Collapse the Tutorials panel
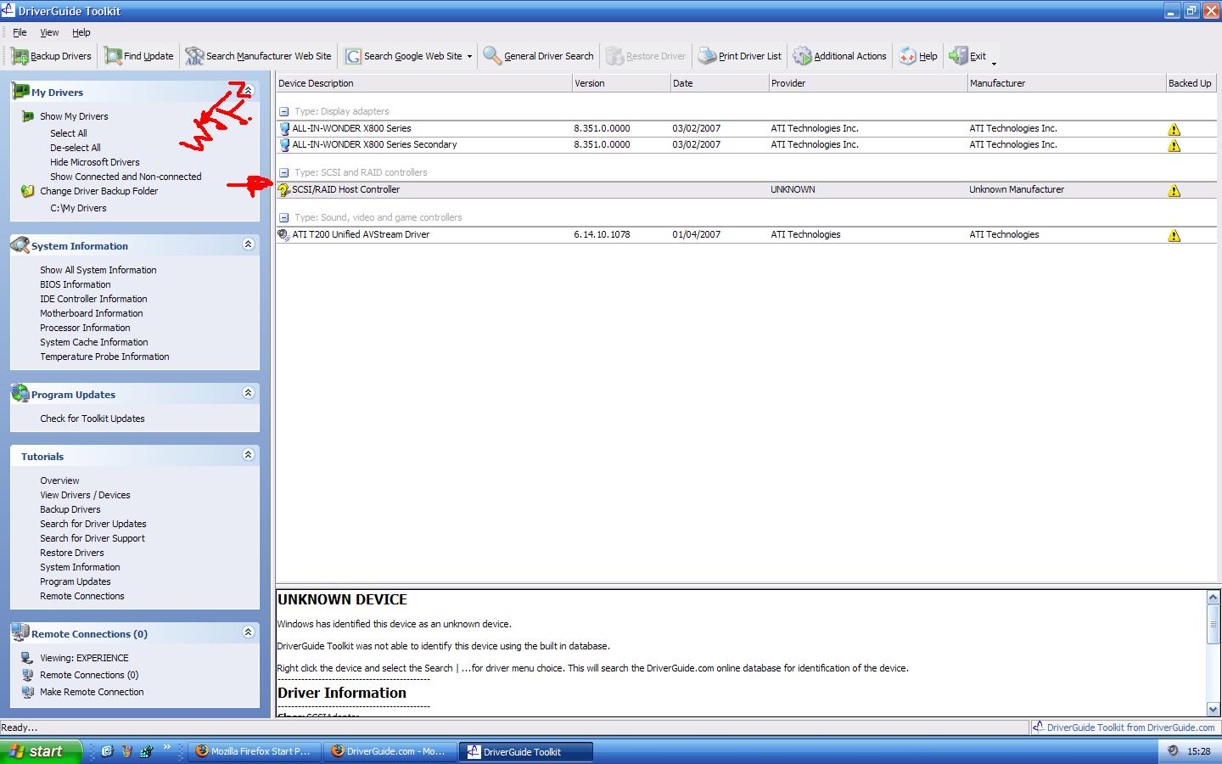1222x764 pixels. 249,454
